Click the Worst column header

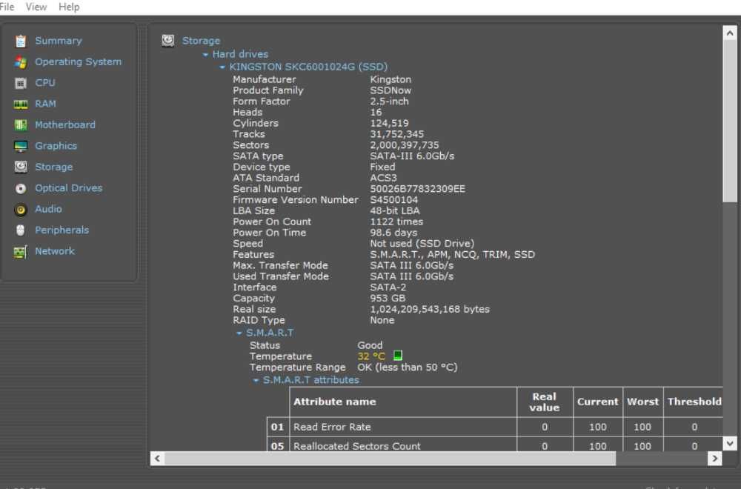642,402
